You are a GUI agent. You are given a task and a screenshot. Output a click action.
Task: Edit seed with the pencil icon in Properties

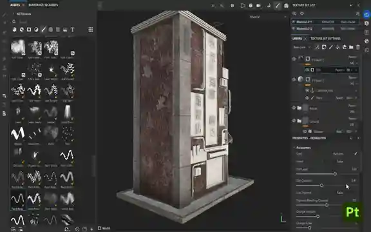tap(356, 153)
